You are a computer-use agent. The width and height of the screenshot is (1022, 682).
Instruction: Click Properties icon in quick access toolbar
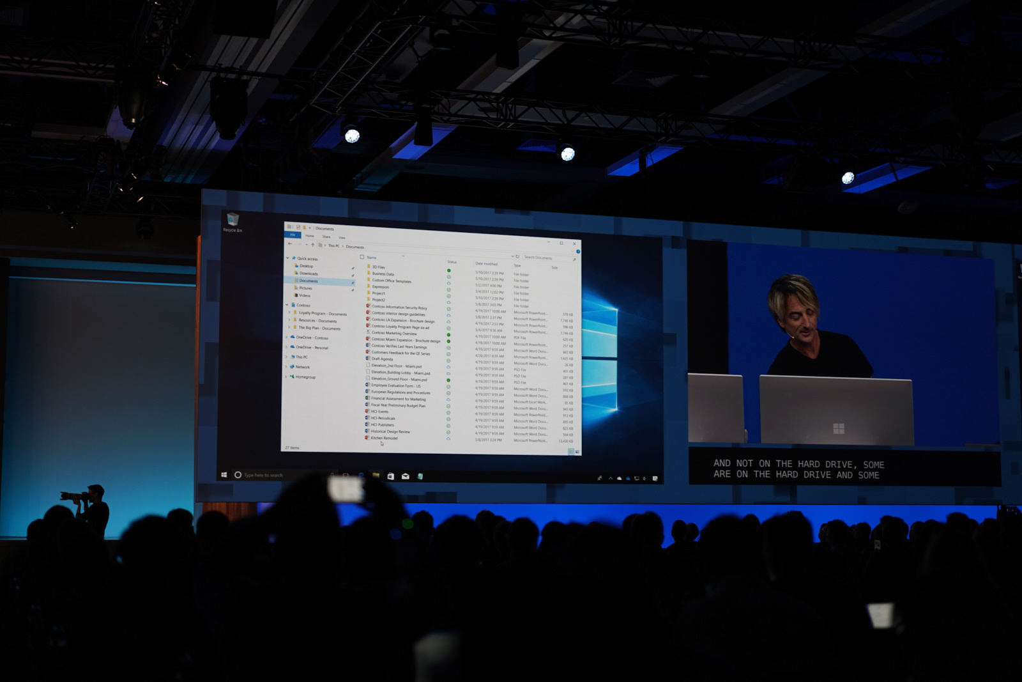(x=298, y=227)
